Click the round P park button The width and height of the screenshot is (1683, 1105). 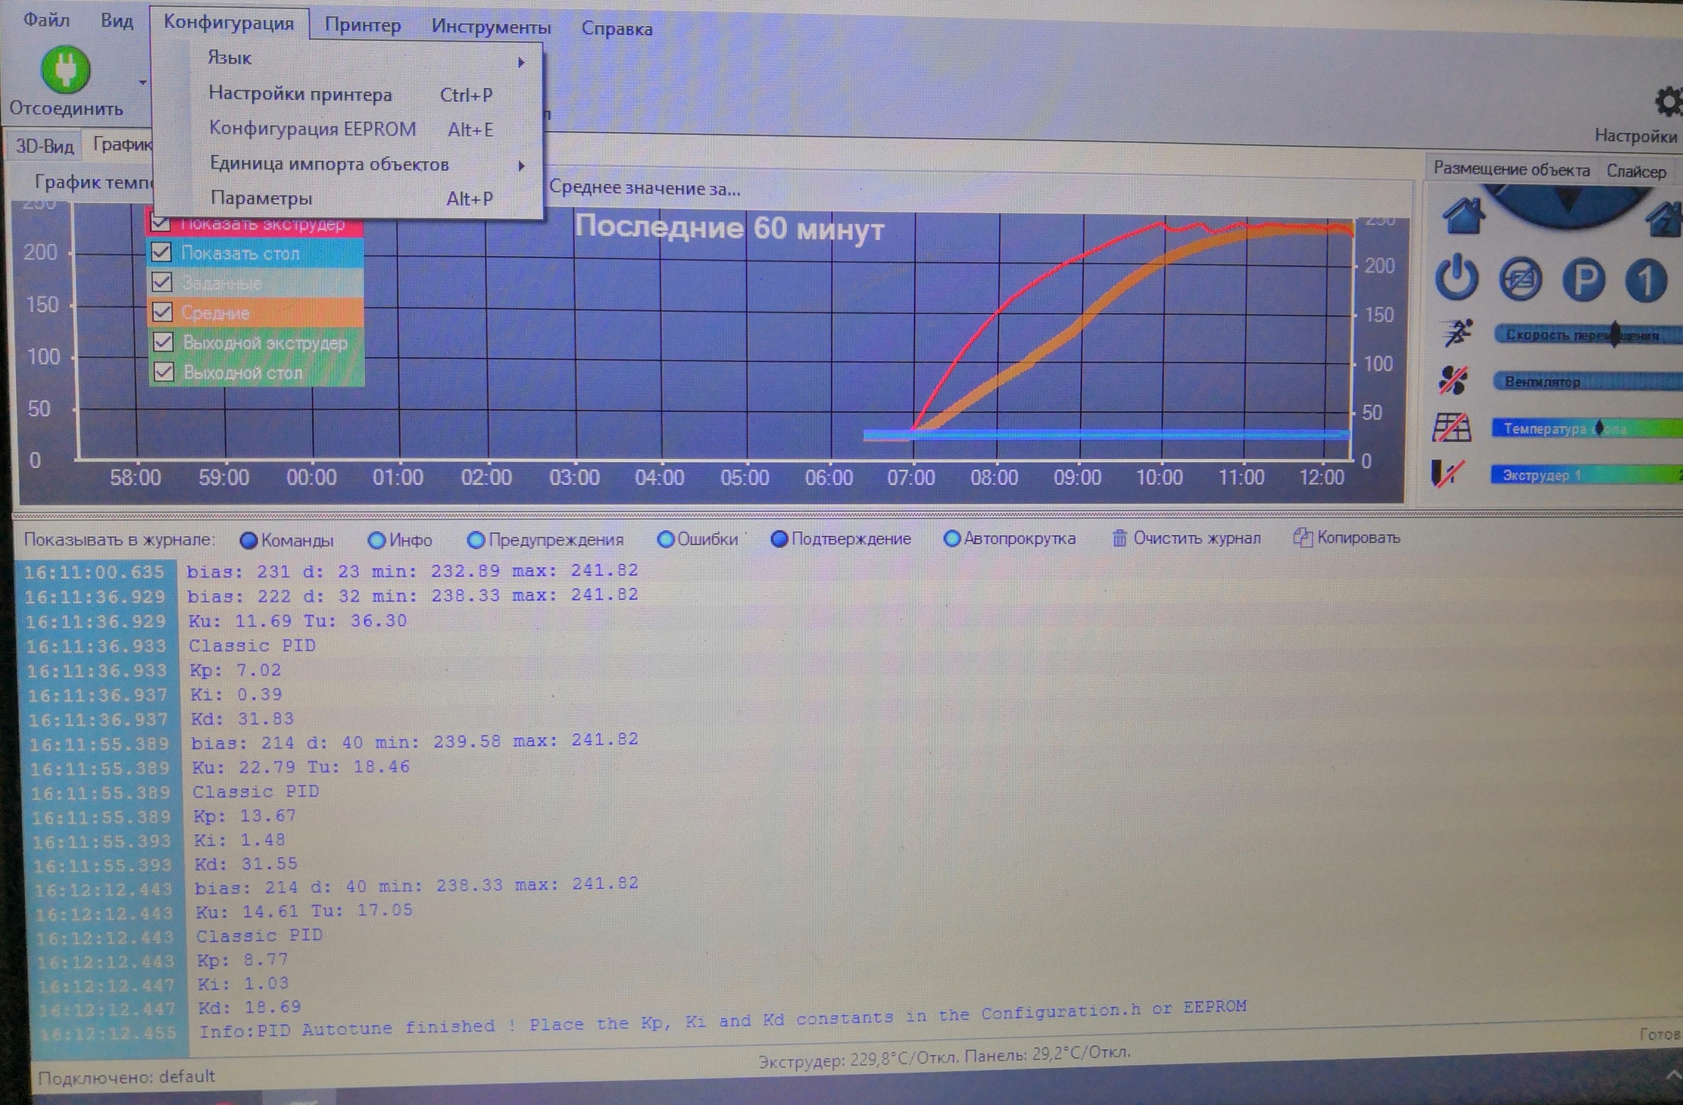1583,279
